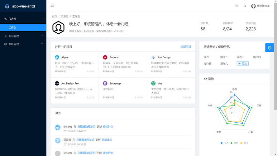Open quick link 操作二

pos(224,57)
